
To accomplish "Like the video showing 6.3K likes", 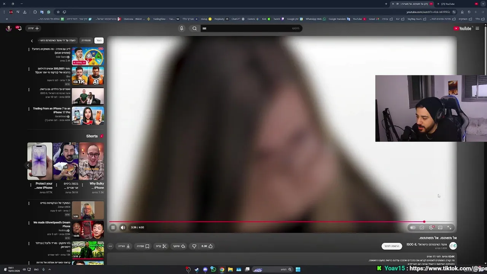I will (x=207, y=246).
